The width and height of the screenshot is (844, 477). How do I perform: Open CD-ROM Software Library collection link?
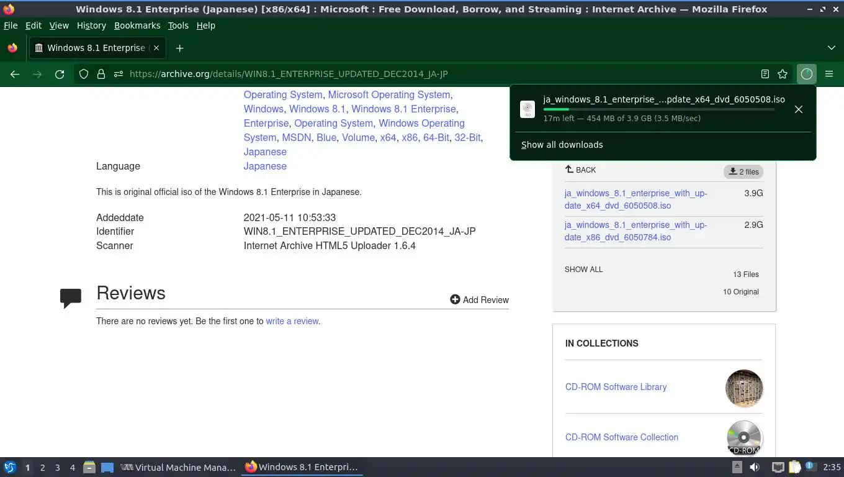(616, 387)
